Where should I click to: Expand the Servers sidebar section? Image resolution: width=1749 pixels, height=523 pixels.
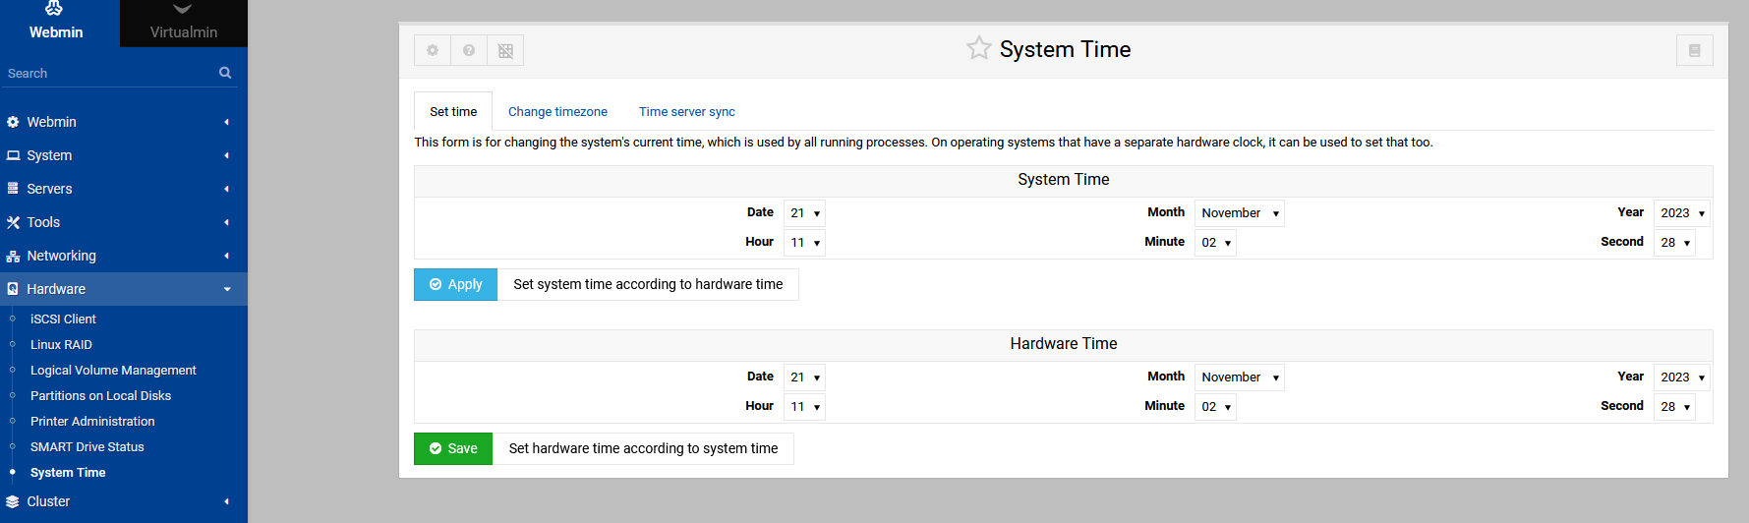coord(123,189)
